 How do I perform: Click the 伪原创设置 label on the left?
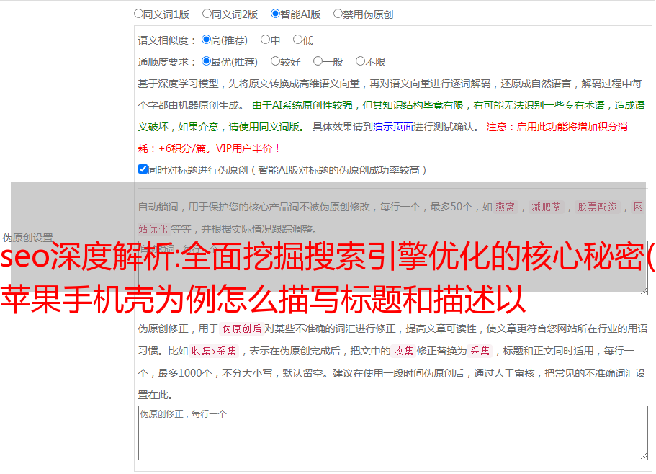pyautogui.click(x=27, y=238)
